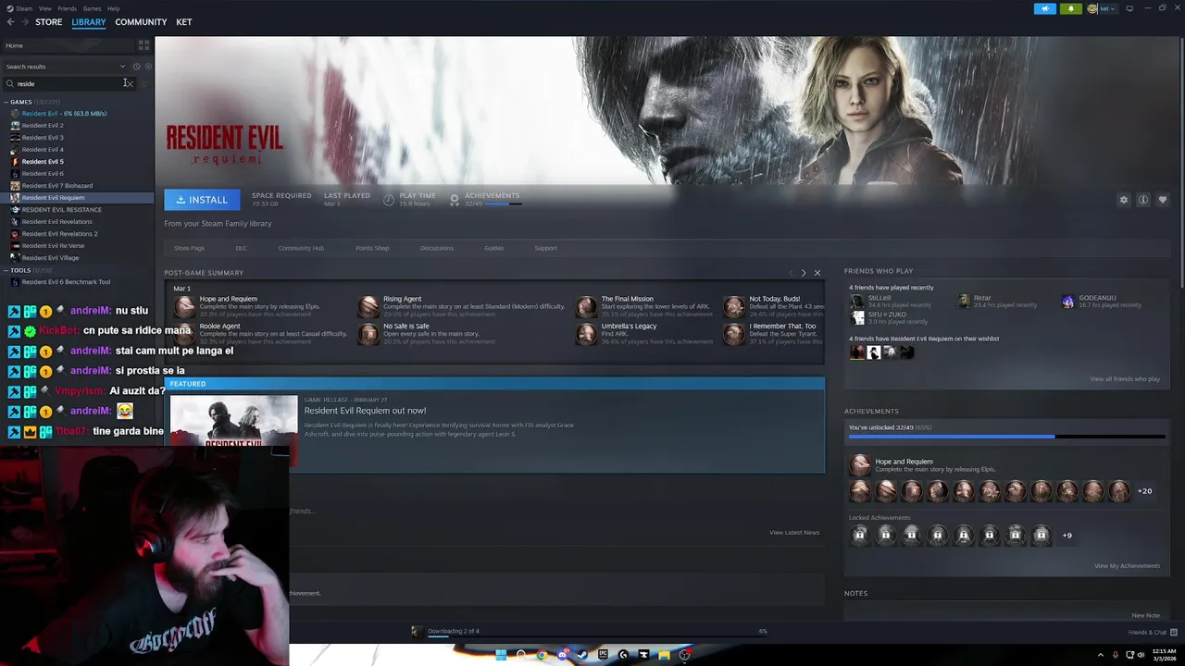This screenshot has height=666, width=1185.
Task: Open Windows taskbar search icon
Action: pos(521,655)
